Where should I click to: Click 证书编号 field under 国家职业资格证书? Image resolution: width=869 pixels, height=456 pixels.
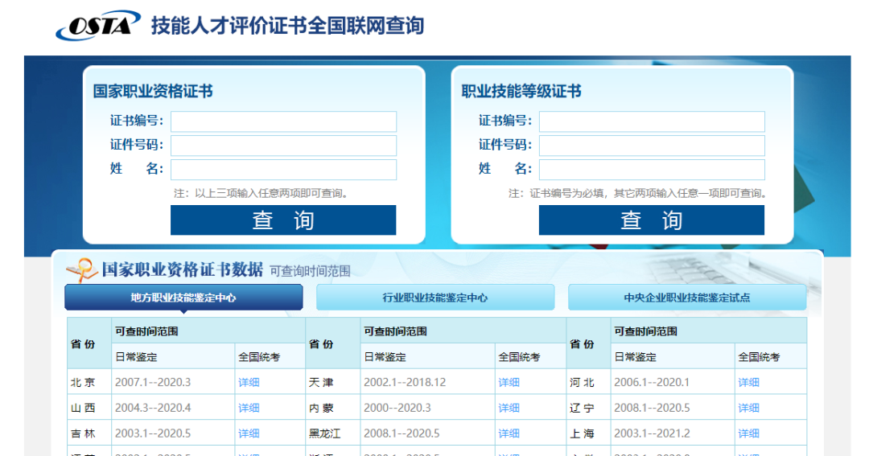(283, 121)
